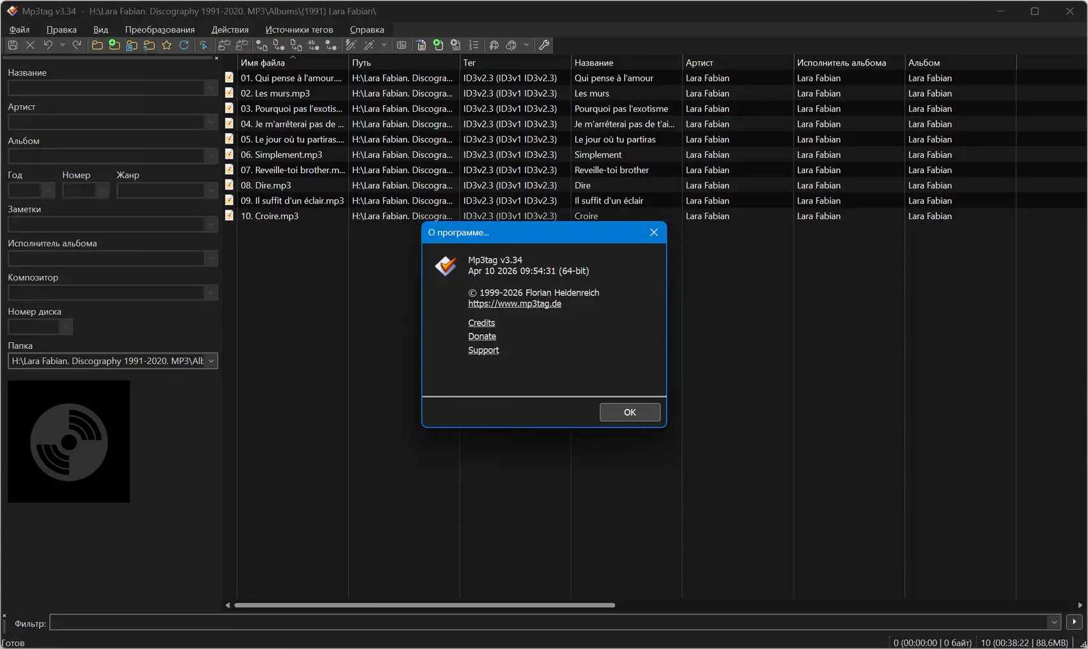The image size is (1088, 649).
Task: Click the Favorites star icon
Action: [167, 45]
